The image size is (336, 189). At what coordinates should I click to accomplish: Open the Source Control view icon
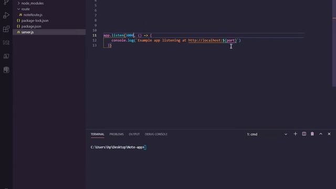pos(6,2)
